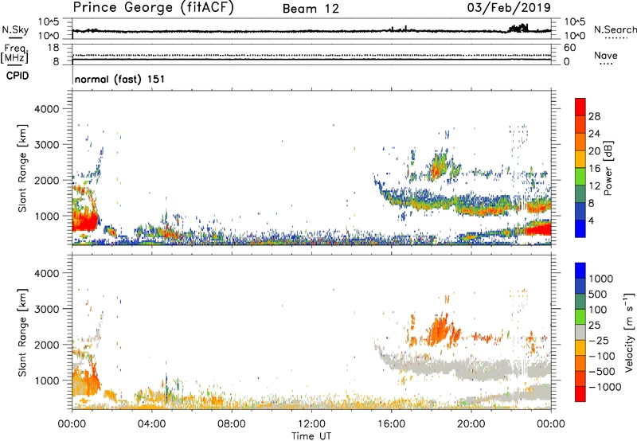The image size is (637, 441).
Task: Click the light green 12-16 dB power swatch
Action: 580,177
